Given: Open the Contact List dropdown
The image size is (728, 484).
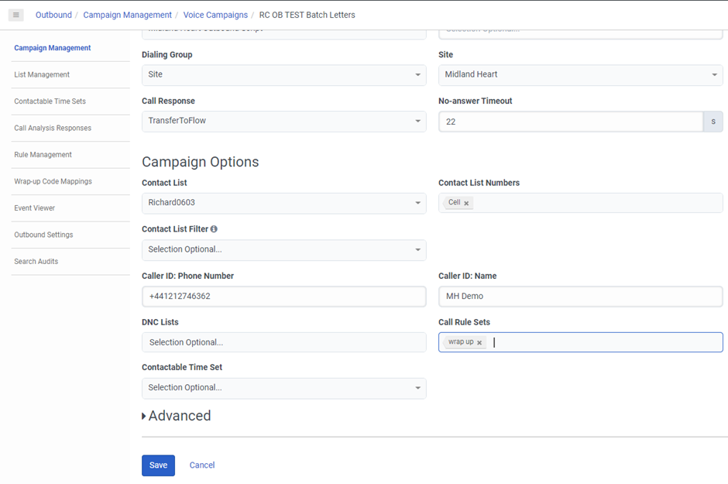Looking at the screenshot, I should tap(283, 203).
